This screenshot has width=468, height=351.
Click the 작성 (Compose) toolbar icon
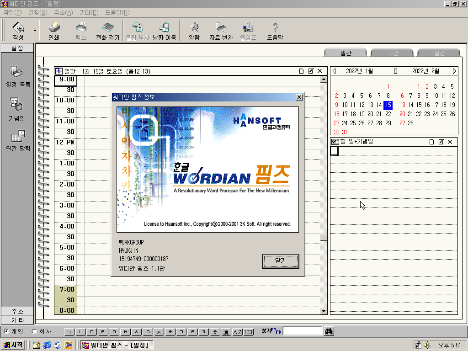pos(18,31)
